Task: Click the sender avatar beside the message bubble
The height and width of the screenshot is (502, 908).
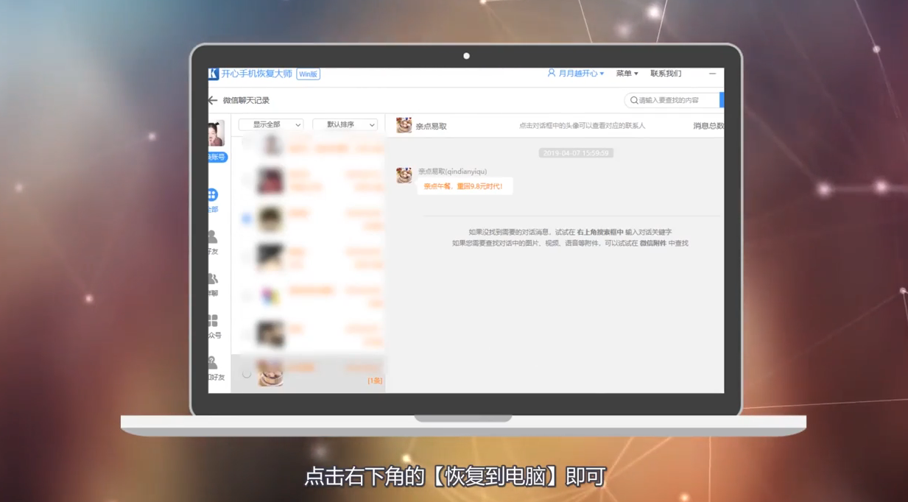Action: pyautogui.click(x=404, y=175)
